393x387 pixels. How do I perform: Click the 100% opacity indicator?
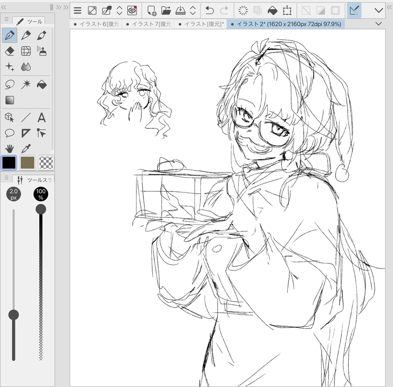[41, 194]
